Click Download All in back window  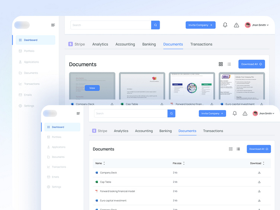(252, 64)
